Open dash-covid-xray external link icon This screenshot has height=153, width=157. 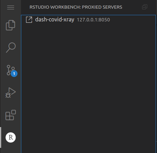point(29,20)
